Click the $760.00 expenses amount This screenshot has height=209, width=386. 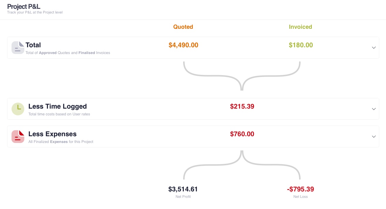pos(242,134)
